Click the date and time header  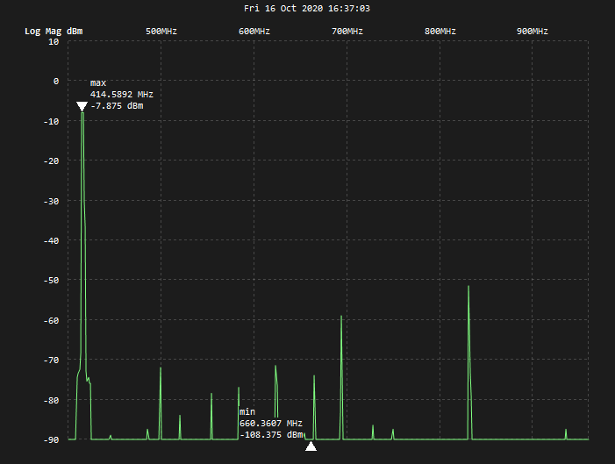coord(307,8)
